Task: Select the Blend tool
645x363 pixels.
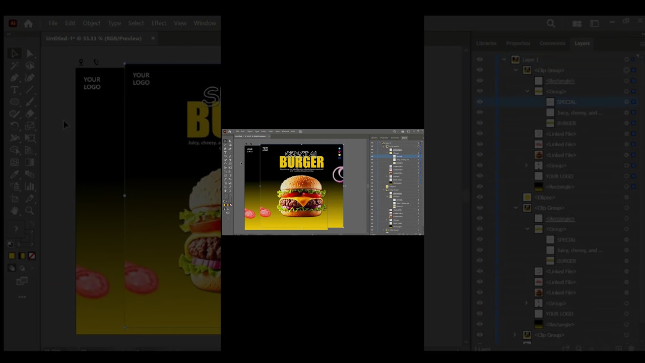Action: (x=30, y=174)
